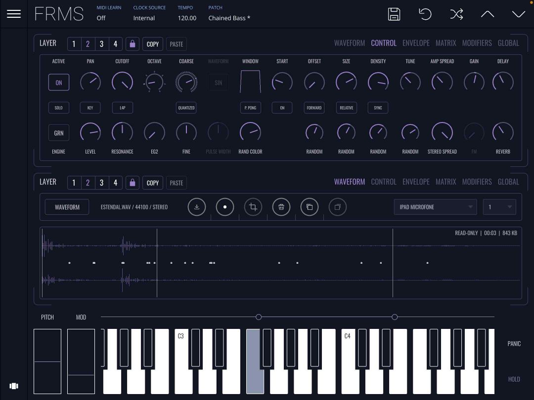The height and width of the screenshot is (400, 534).
Task: Load the previous patch with the up chevron
Action: (488, 14)
